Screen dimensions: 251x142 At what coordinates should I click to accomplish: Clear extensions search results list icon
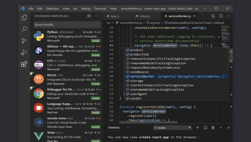pos(89,16)
